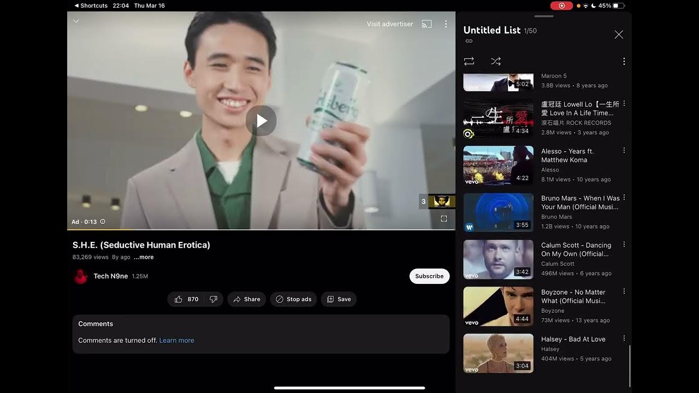Play Calum Scott Dancing On My Own thumbnail

[x=499, y=259]
